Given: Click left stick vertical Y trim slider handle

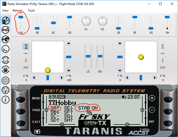Looking at the screenshot, I should coord(69,57).
